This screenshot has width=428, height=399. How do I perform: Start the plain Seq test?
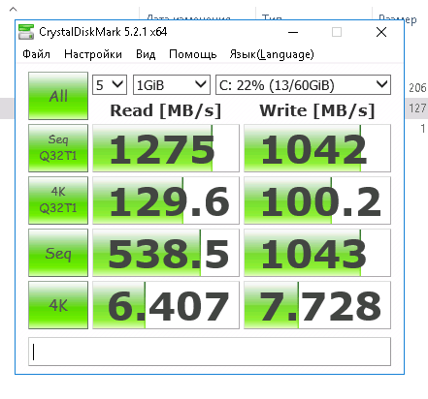coord(58,253)
